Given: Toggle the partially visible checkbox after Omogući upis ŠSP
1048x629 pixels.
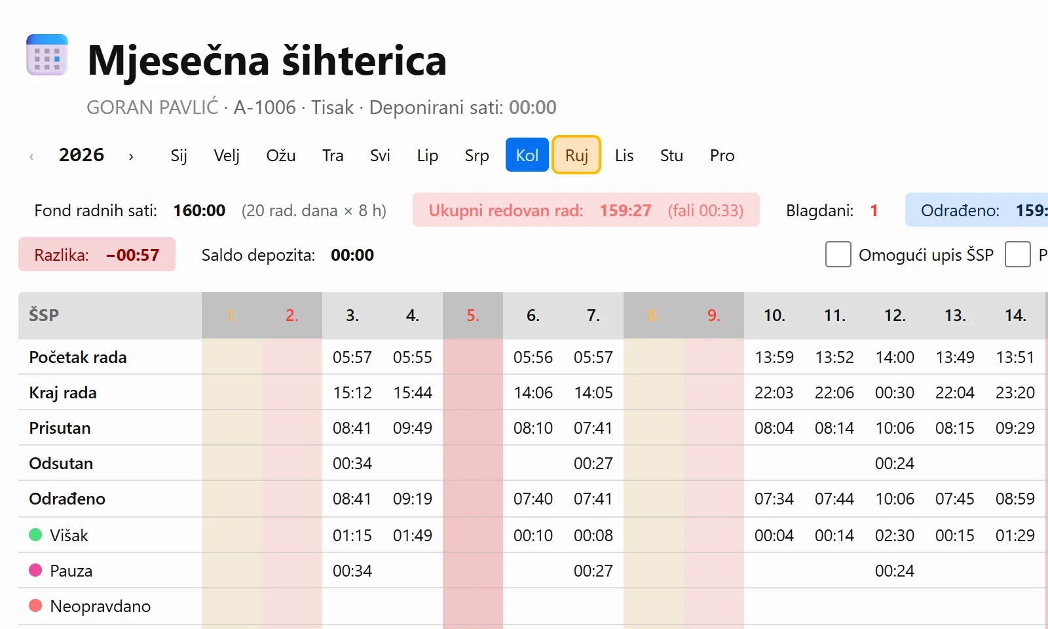Looking at the screenshot, I should coord(1018,254).
